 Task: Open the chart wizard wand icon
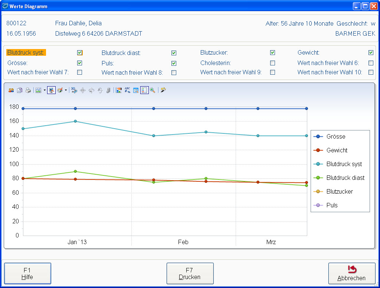point(163,90)
